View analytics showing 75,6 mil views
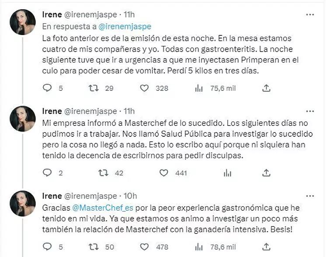326x257 pixels. (199, 88)
